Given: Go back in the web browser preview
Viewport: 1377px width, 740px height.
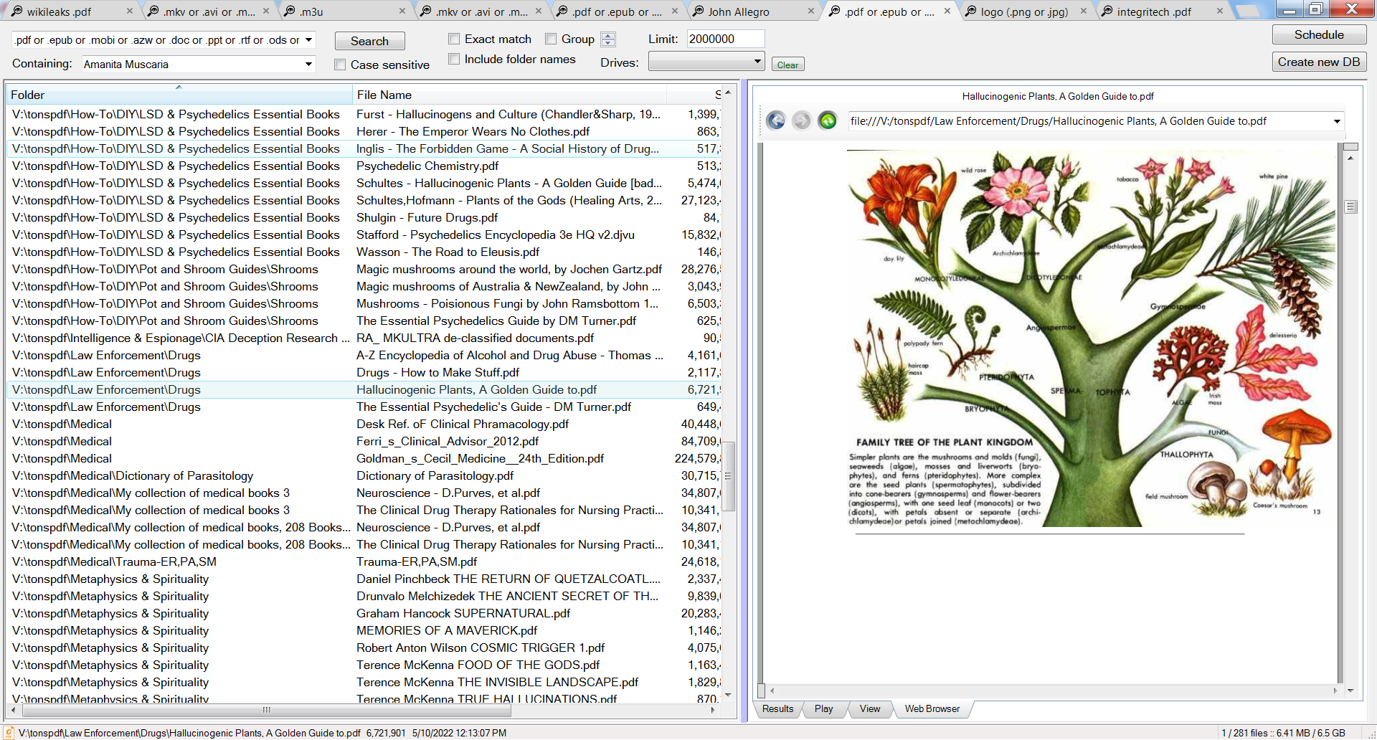Looking at the screenshot, I should [776, 120].
